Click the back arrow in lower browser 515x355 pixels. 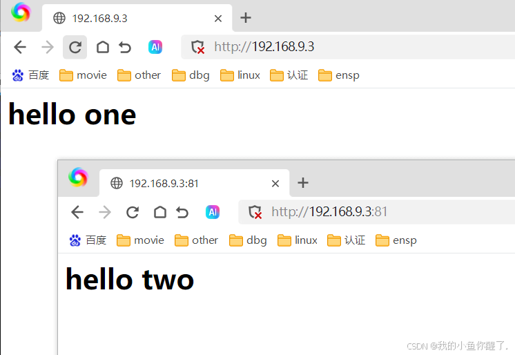point(77,212)
